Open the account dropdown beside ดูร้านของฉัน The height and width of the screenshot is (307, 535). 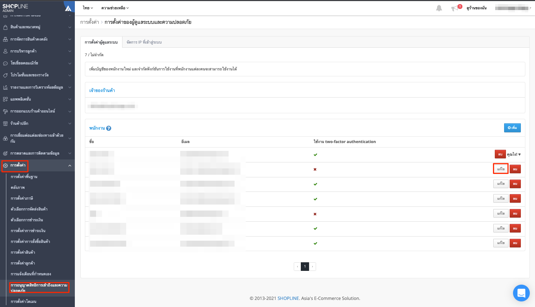pyautogui.click(x=512, y=8)
